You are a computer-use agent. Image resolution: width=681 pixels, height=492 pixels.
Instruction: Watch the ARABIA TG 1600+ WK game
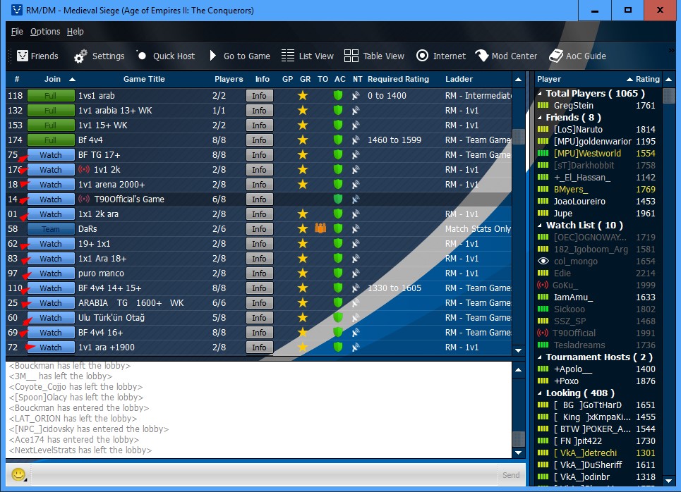(x=51, y=303)
